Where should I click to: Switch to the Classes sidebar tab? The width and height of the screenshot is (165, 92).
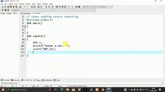(9, 13)
